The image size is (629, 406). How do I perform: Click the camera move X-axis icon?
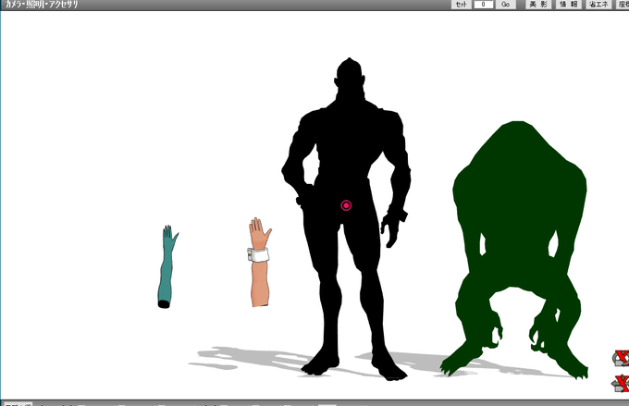click(x=621, y=383)
